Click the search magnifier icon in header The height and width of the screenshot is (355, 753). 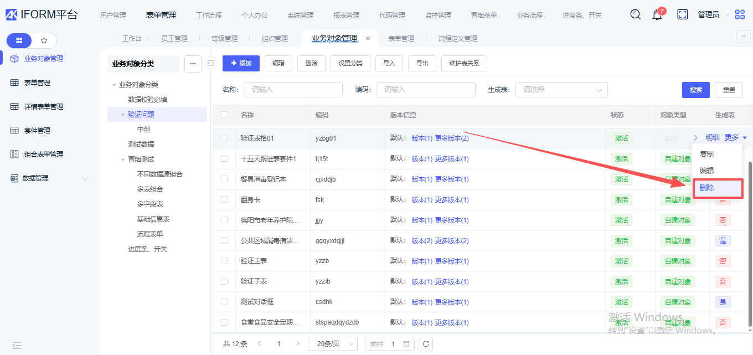click(x=635, y=15)
